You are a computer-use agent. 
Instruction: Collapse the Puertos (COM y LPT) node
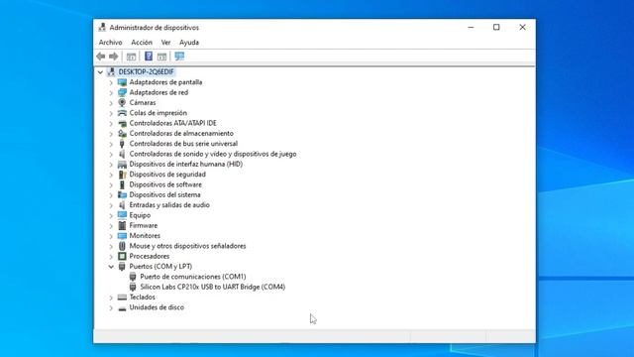[x=111, y=267]
